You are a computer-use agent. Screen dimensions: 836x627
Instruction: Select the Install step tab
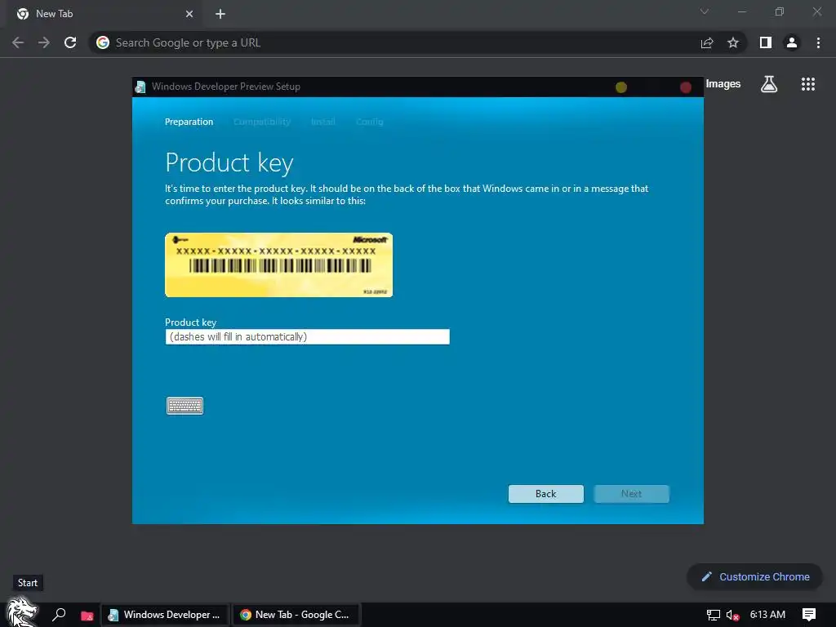[x=323, y=122]
